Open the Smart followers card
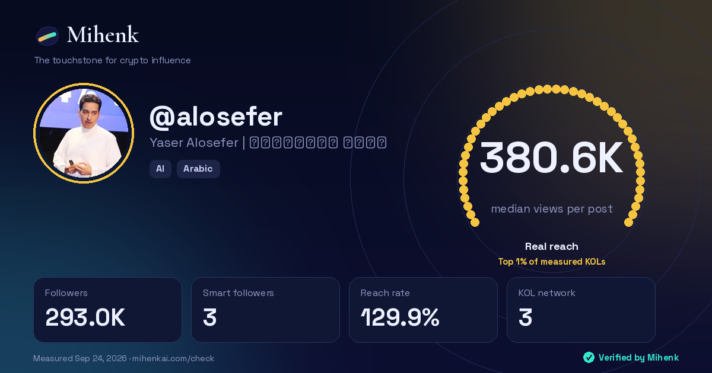Image resolution: width=712 pixels, height=373 pixels. (265, 310)
